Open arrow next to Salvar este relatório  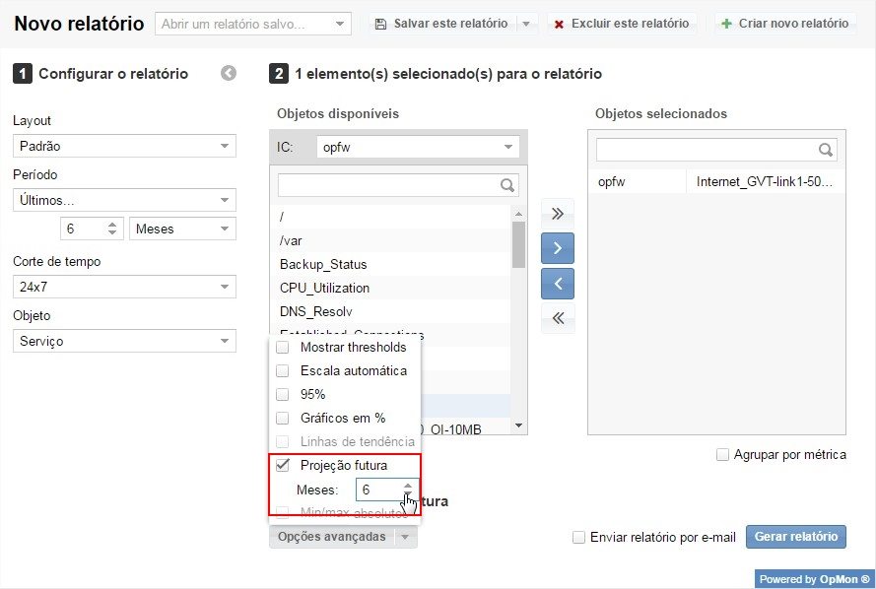pyautogui.click(x=526, y=24)
